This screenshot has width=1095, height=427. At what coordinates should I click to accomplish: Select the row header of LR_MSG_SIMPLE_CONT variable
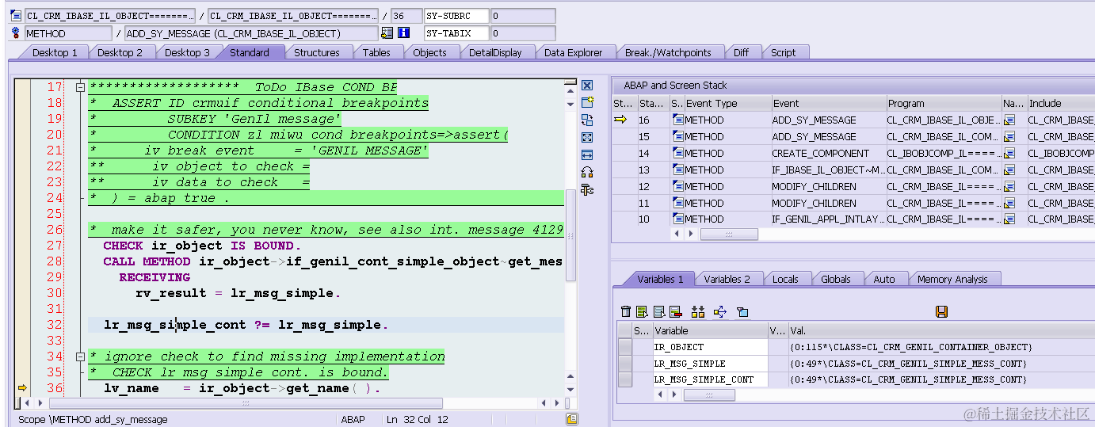[x=625, y=379]
